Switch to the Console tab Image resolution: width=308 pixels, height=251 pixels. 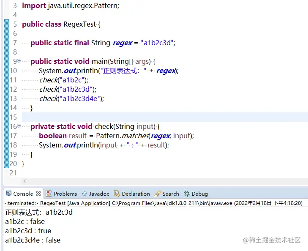pyautogui.click(x=23, y=194)
